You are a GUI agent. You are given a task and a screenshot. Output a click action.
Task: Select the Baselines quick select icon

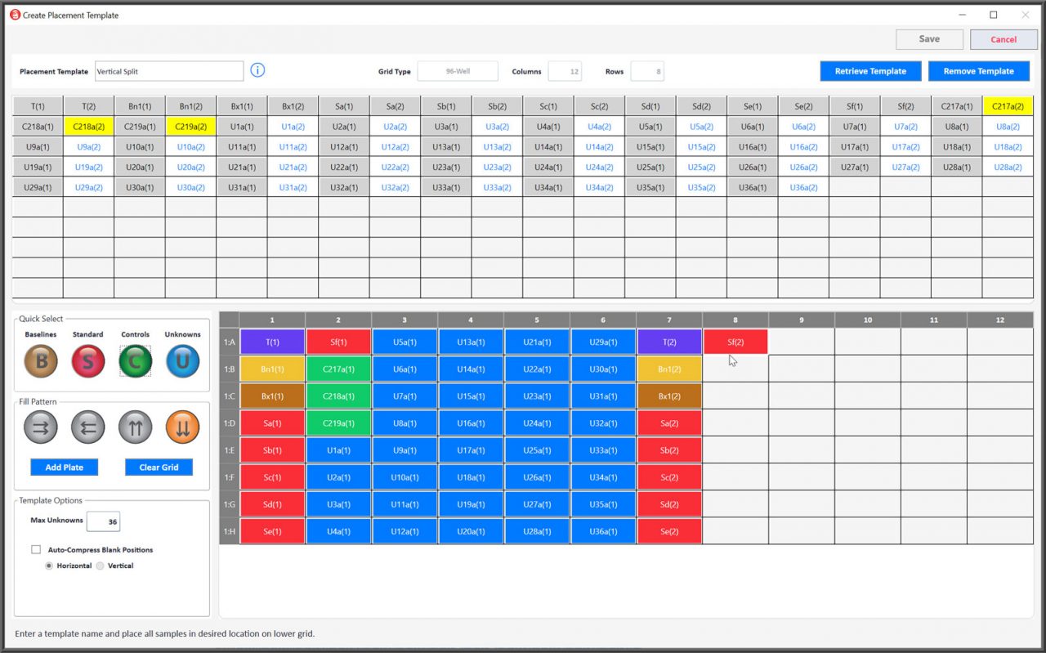pos(39,360)
